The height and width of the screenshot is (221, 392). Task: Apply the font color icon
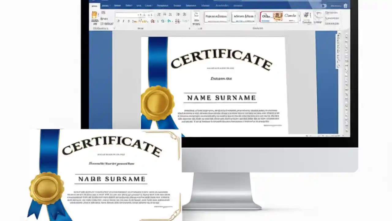click(168, 21)
